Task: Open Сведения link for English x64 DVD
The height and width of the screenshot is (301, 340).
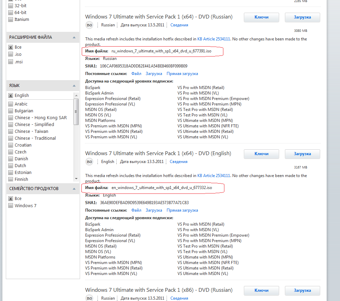Action: pos(179,162)
